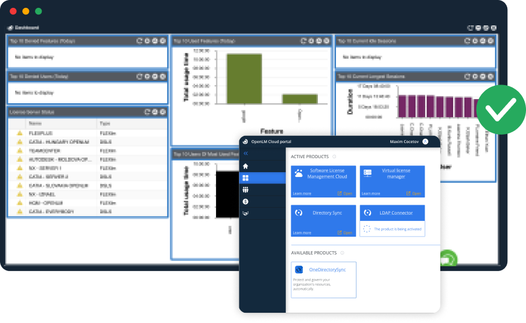Screen dimensions: 526x323
Task: Collapse the Cloud portal sidebar with double chevron
Action: 246,154
